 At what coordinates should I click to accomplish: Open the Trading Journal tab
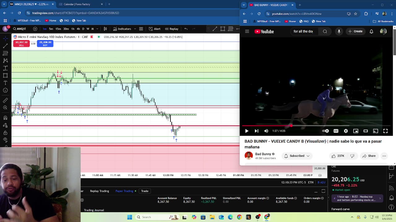(x=94, y=210)
